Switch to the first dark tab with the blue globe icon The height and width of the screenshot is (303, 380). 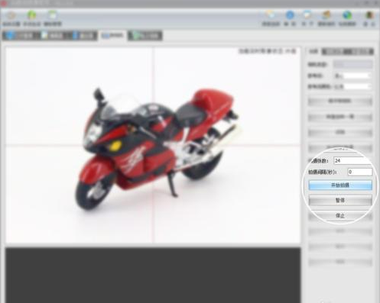click(x=21, y=36)
